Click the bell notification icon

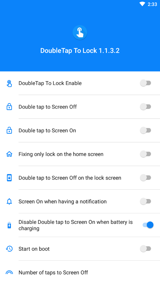pos(9,201)
